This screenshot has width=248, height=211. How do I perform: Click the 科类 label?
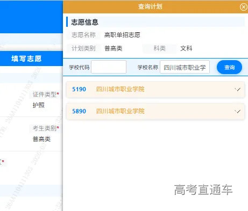(x=160, y=48)
